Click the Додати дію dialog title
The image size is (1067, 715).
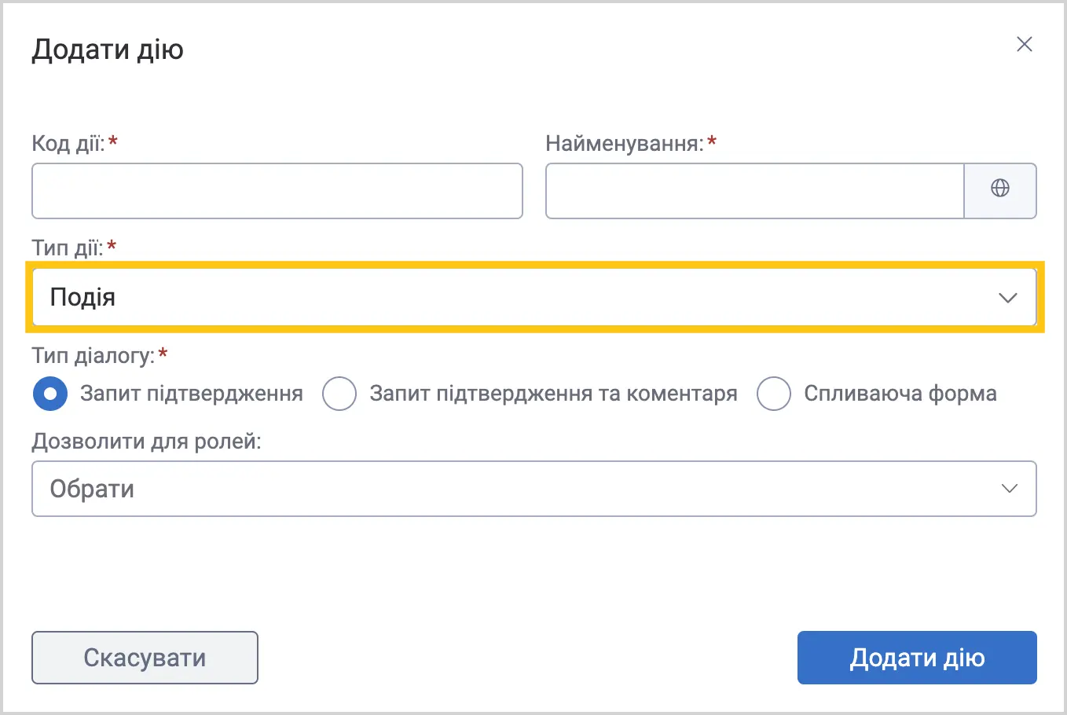click(x=108, y=49)
